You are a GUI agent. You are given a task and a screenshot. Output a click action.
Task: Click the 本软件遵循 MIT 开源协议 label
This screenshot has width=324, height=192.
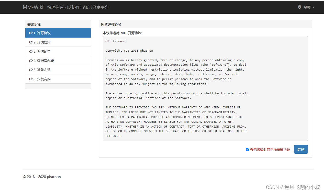click(x=122, y=33)
